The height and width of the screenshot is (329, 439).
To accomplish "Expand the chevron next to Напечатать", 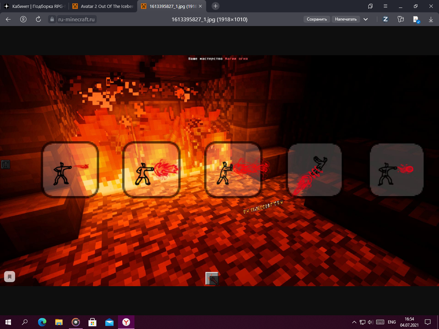I will click(366, 19).
